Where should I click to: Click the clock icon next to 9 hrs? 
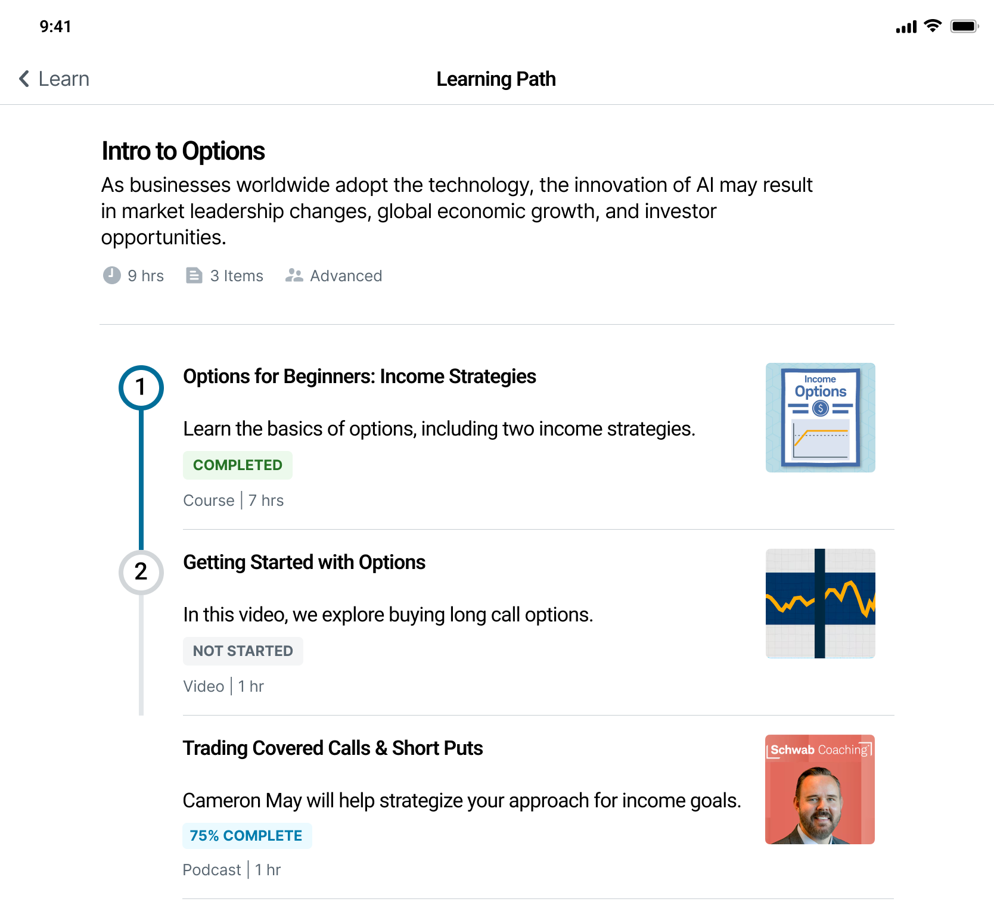[x=112, y=275]
